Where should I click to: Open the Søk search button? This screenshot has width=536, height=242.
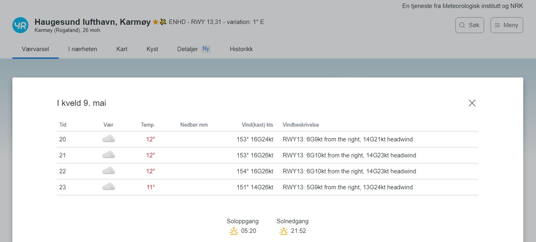pyautogui.click(x=469, y=25)
